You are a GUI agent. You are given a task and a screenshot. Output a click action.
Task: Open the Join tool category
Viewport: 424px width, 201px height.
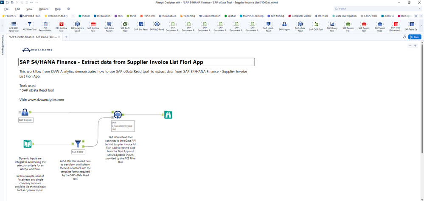(118, 16)
